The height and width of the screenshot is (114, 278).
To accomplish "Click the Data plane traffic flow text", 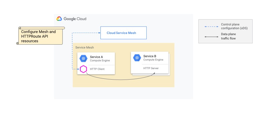I will [228, 36].
